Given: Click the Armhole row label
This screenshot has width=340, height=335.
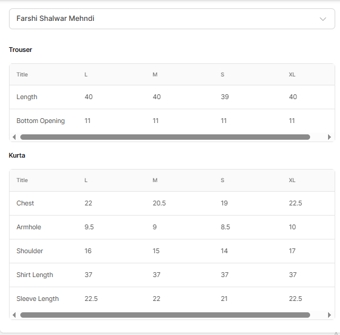Looking at the screenshot, I should (x=29, y=227).
